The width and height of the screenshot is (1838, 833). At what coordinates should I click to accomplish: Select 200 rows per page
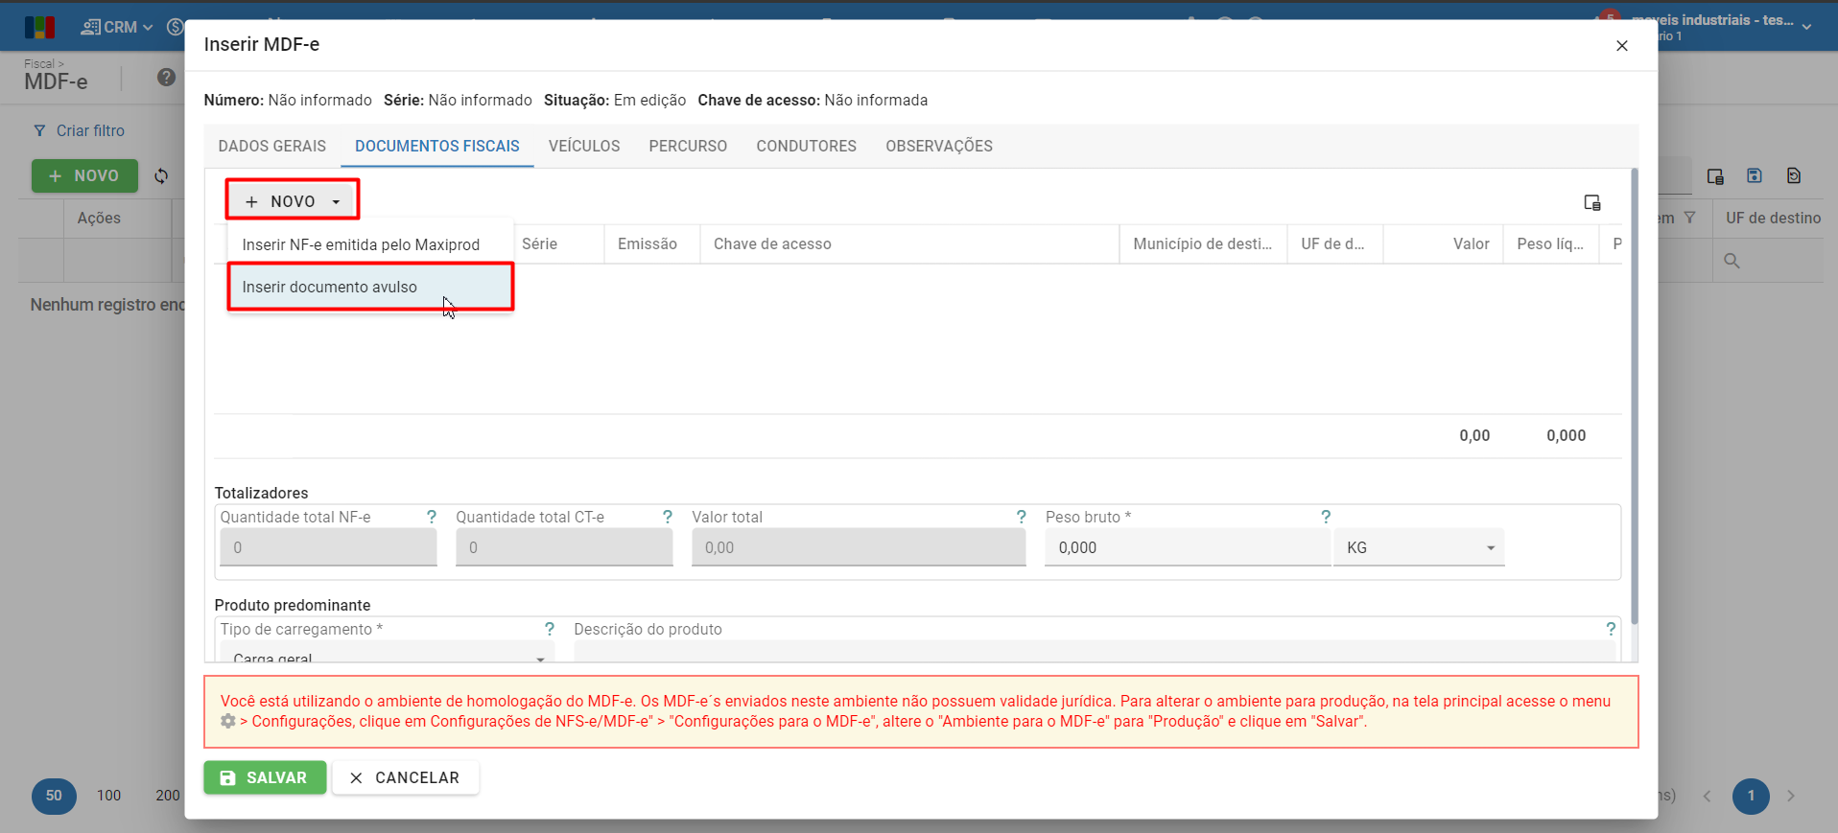[x=168, y=796]
